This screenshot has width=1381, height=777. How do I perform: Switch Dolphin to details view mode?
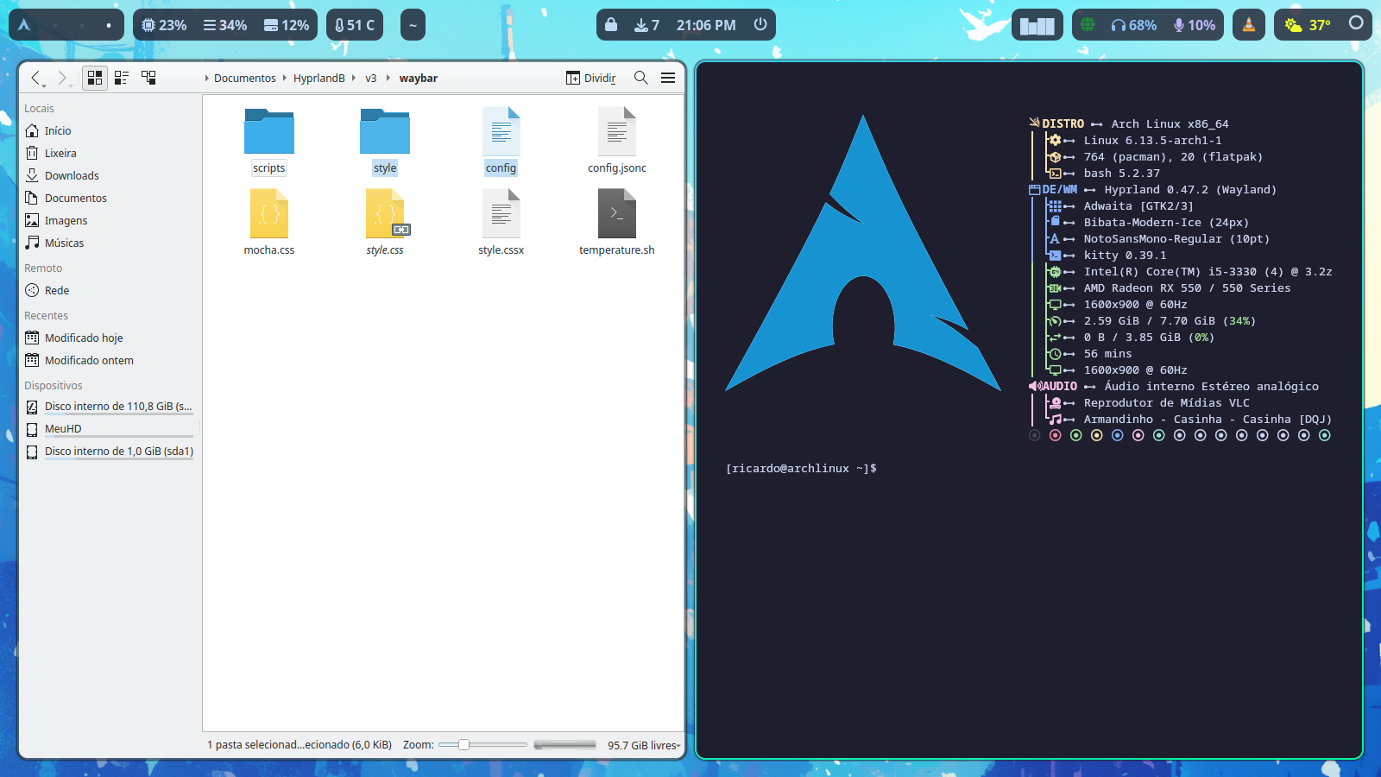(x=121, y=78)
